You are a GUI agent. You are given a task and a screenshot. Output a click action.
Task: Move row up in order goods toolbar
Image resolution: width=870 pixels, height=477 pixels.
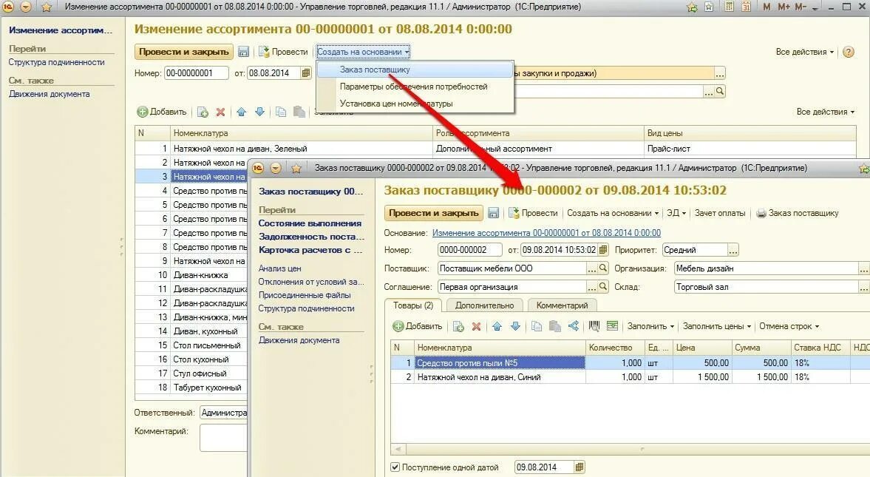coord(497,327)
